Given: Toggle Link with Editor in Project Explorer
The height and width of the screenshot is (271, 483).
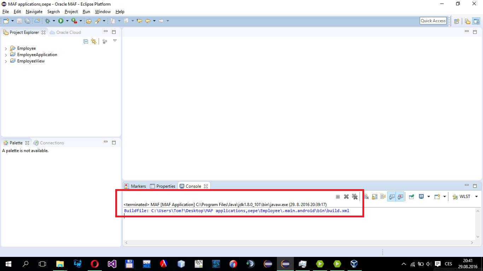Looking at the screenshot, I should click(94, 41).
